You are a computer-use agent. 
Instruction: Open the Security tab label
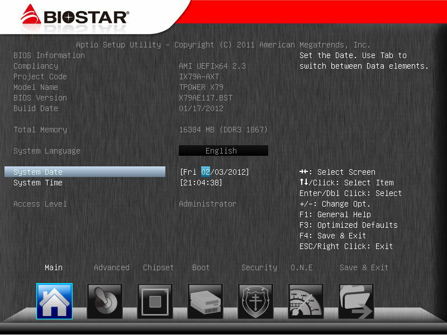[259, 267]
